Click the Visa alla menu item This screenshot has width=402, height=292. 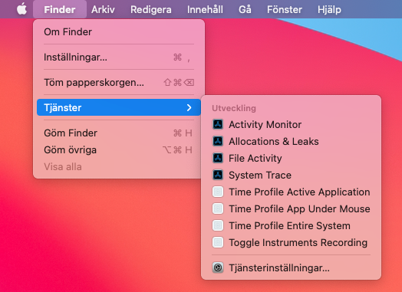click(119, 167)
